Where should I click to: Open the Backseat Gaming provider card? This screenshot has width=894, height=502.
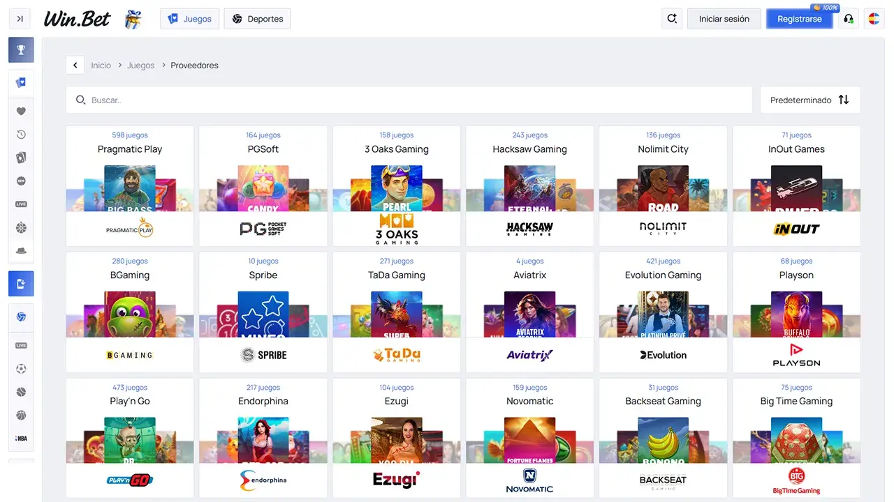[x=664, y=438]
